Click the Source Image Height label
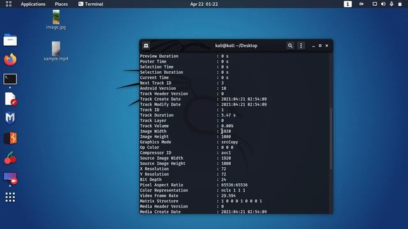This screenshot has height=229, width=408. click(x=163, y=163)
